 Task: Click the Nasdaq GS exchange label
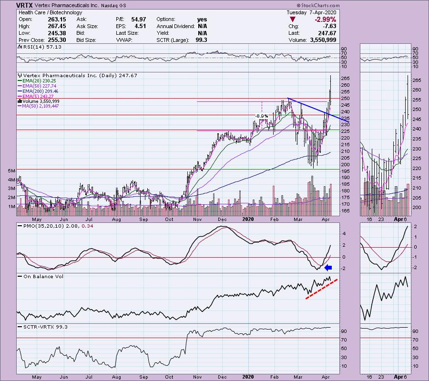(x=113, y=5)
